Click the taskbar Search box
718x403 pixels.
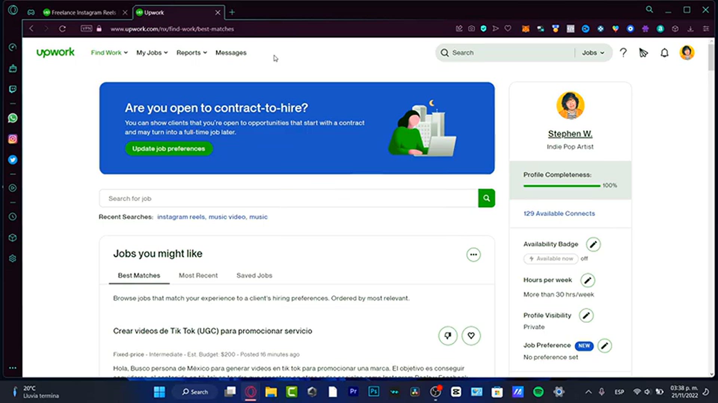click(195, 392)
